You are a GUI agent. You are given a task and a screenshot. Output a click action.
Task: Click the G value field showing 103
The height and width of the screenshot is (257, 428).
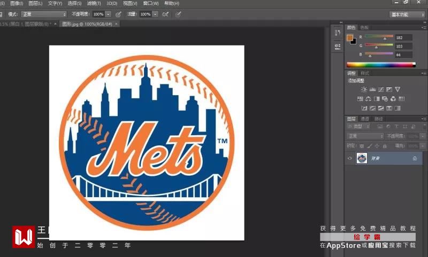pyautogui.click(x=404, y=46)
